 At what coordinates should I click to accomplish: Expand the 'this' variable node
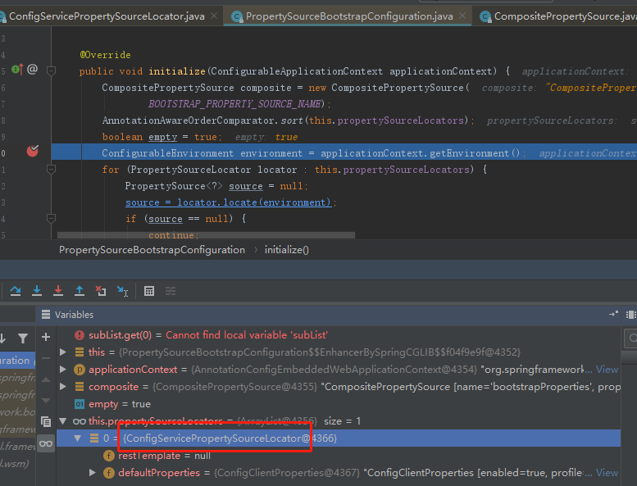pyautogui.click(x=64, y=352)
